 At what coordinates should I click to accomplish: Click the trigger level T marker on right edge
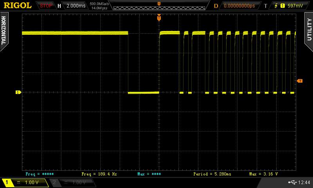(x=300, y=81)
